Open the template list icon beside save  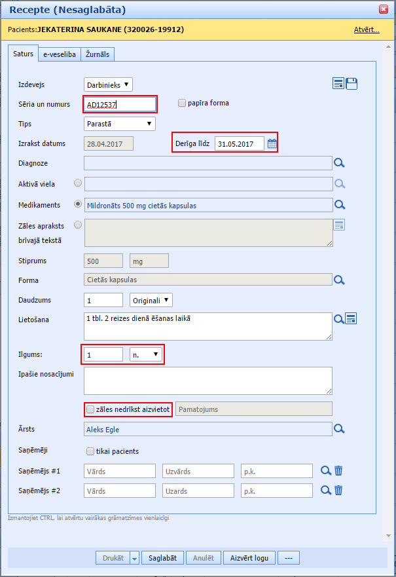(338, 83)
